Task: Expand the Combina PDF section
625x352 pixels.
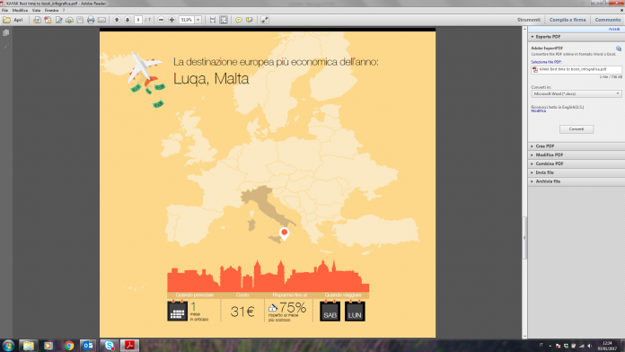Action: point(576,163)
